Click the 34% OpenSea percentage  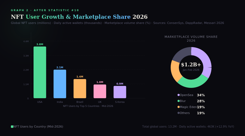pos(201,95)
